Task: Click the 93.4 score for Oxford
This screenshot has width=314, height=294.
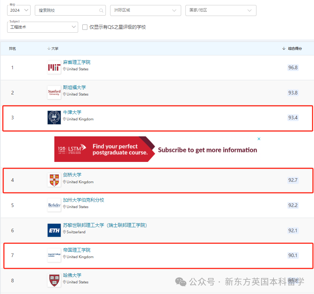Action: coord(293,118)
